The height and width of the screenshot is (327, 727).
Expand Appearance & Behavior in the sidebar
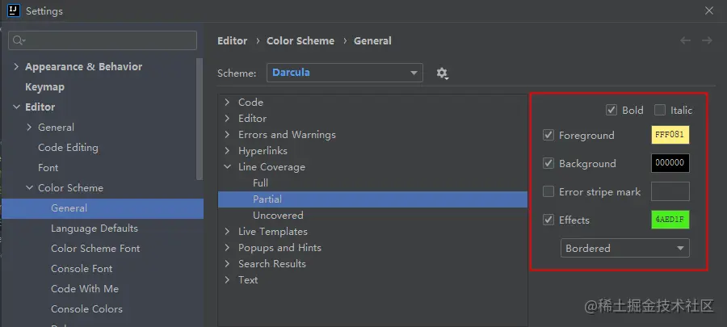(16, 67)
